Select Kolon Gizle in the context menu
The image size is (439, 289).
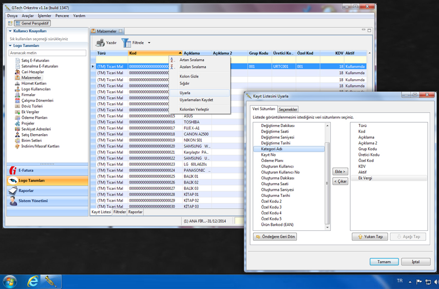[189, 76]
